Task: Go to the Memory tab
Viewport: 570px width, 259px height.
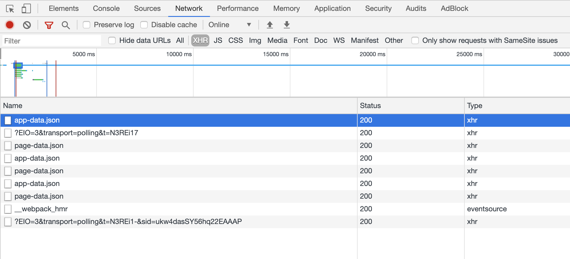Action: tap(287, 8)
